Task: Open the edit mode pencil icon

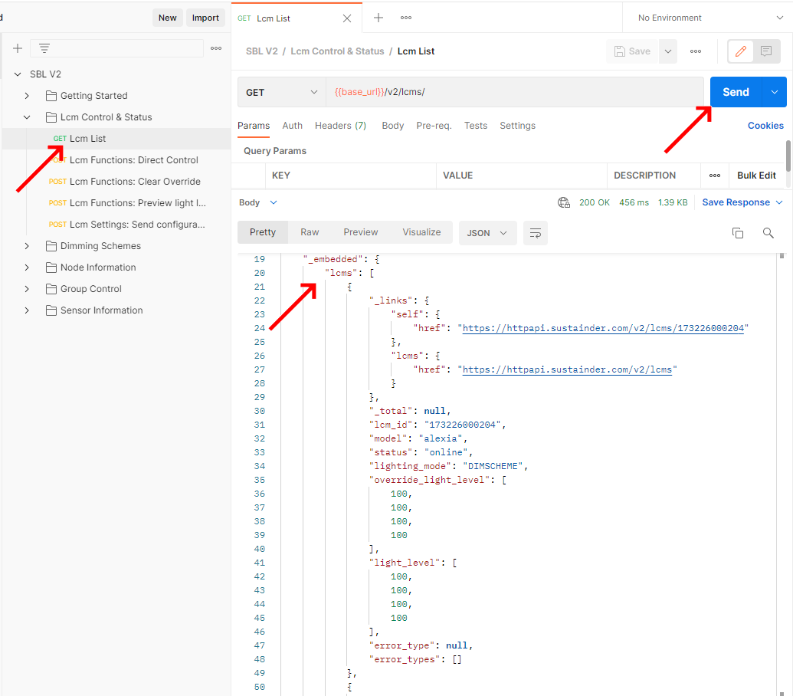Action: [740, 51]
